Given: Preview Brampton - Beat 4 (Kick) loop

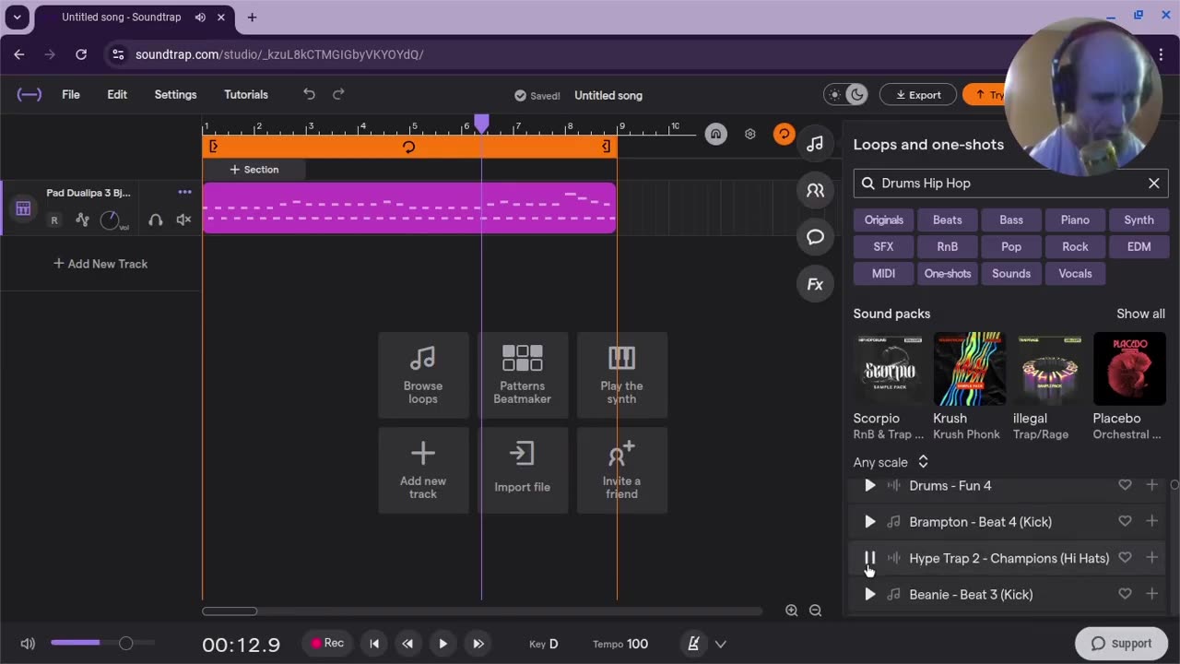Looking at the screenshot, I should pyautogui.click(x=869, y=522).
